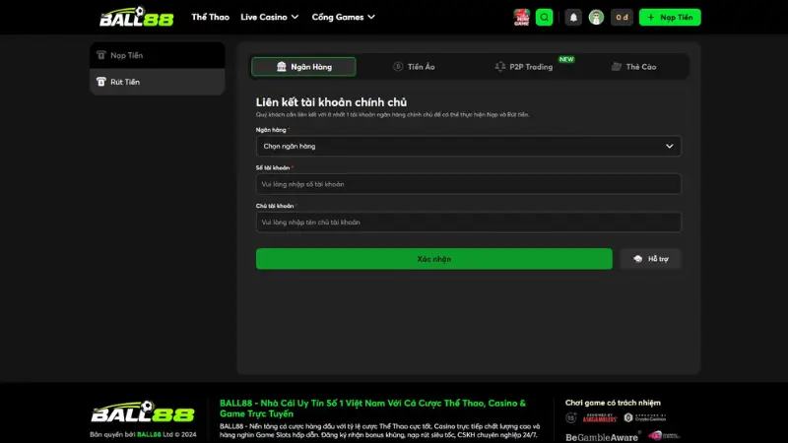Click the BeGambleAware logo in footer
Screen dimensions: 788x443
click(x=599, y=434)
